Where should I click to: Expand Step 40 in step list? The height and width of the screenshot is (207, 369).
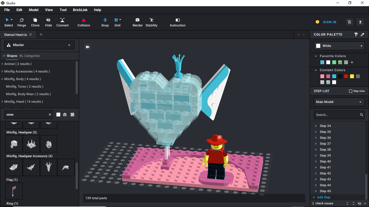tap(316, 161)
